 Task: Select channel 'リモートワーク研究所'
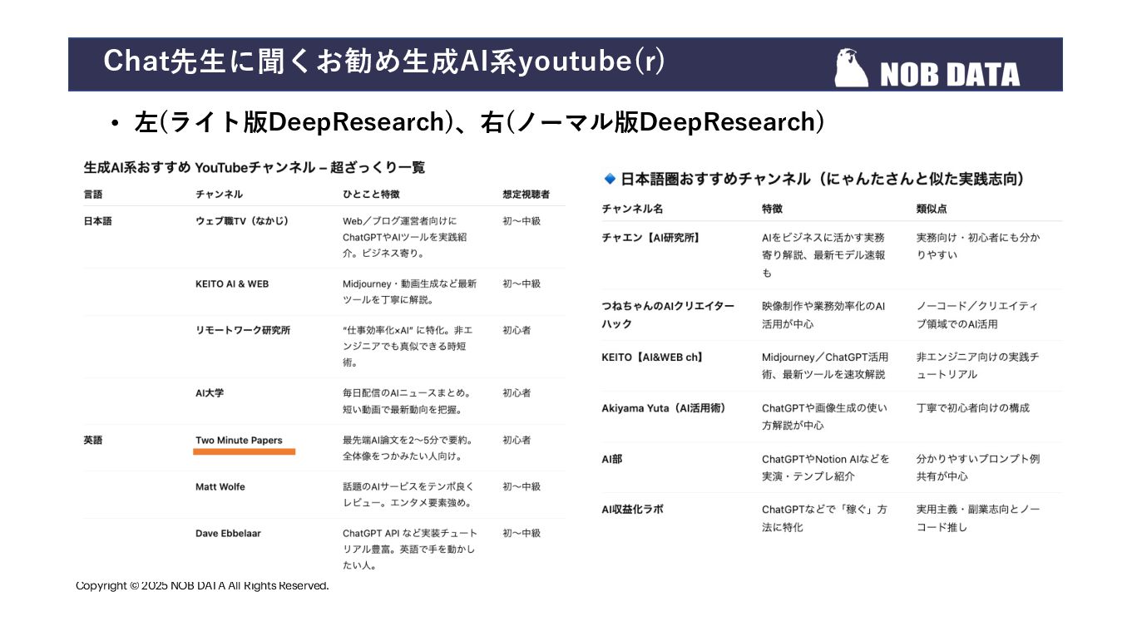[243, 330]
